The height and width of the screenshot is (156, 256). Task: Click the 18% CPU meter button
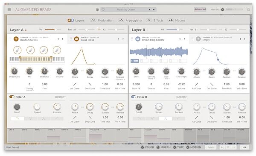(x=244, y=147)
